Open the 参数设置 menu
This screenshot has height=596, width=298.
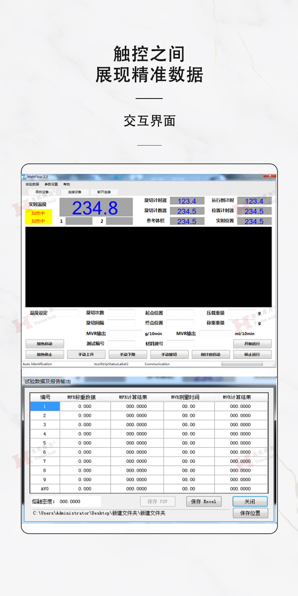[x=51, y=184]
